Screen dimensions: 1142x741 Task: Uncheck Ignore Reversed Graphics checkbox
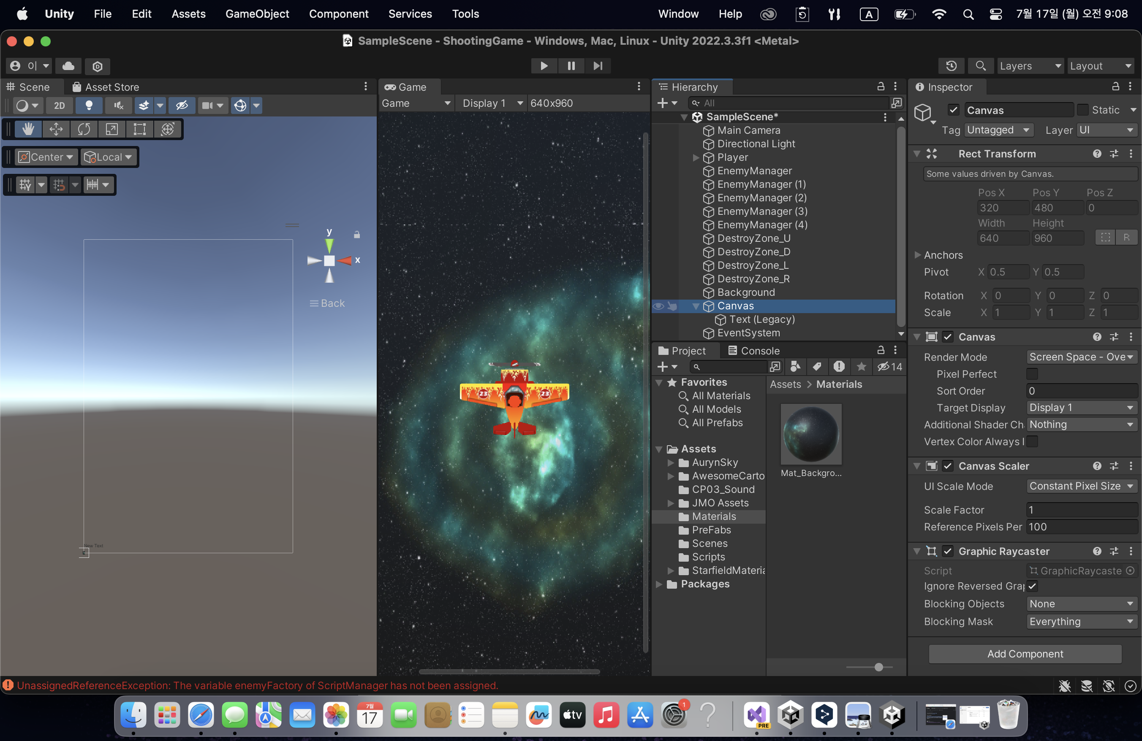(1032, 586)
